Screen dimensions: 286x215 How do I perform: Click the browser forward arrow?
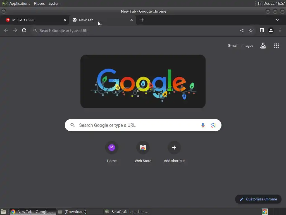(x=15, y=30)
